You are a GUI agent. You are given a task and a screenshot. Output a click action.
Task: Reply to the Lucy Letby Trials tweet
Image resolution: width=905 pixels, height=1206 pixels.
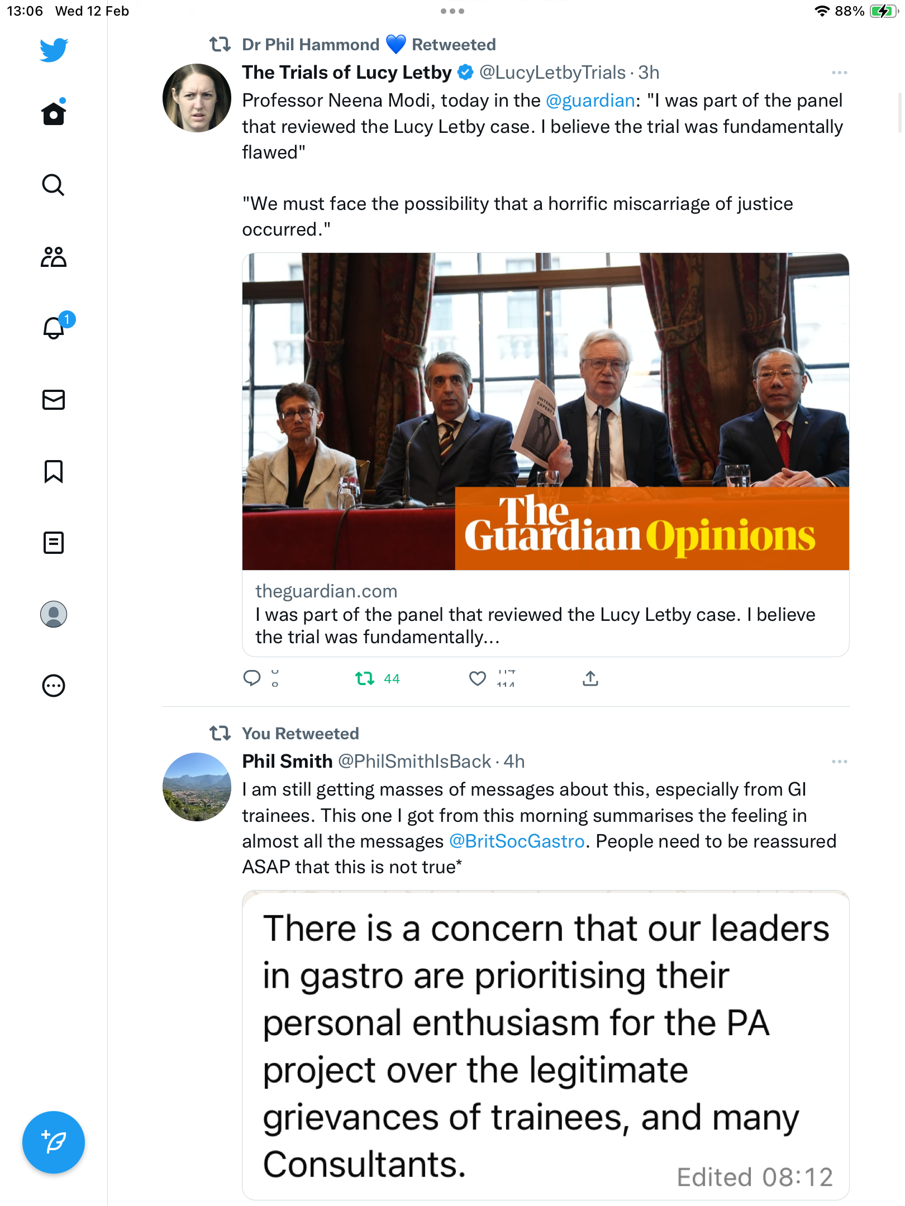(x=252, y=678)
